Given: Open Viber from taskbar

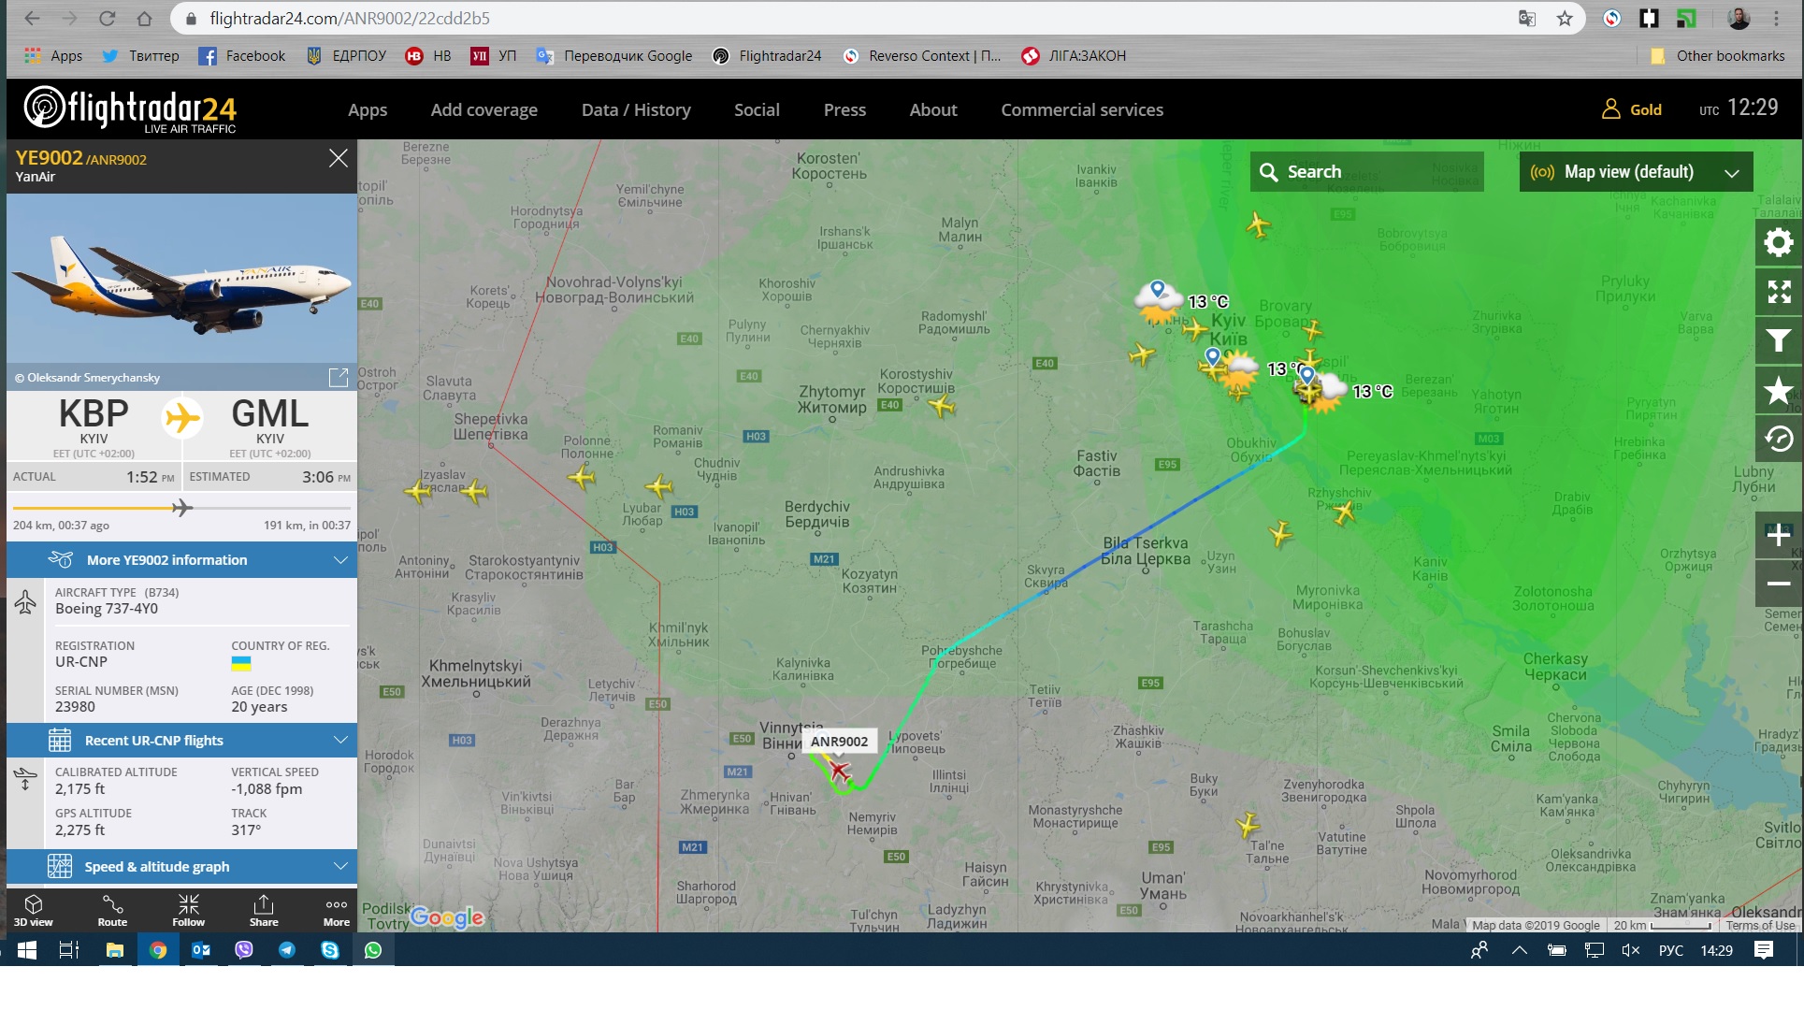Looking at the screenshot, I should 244,950.
